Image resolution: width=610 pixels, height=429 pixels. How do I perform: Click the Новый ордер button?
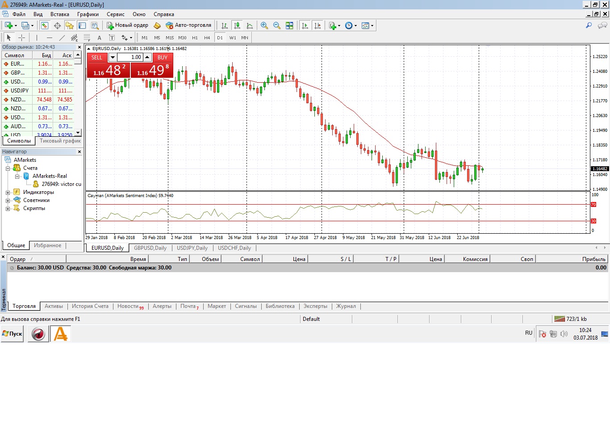(127, 25)
